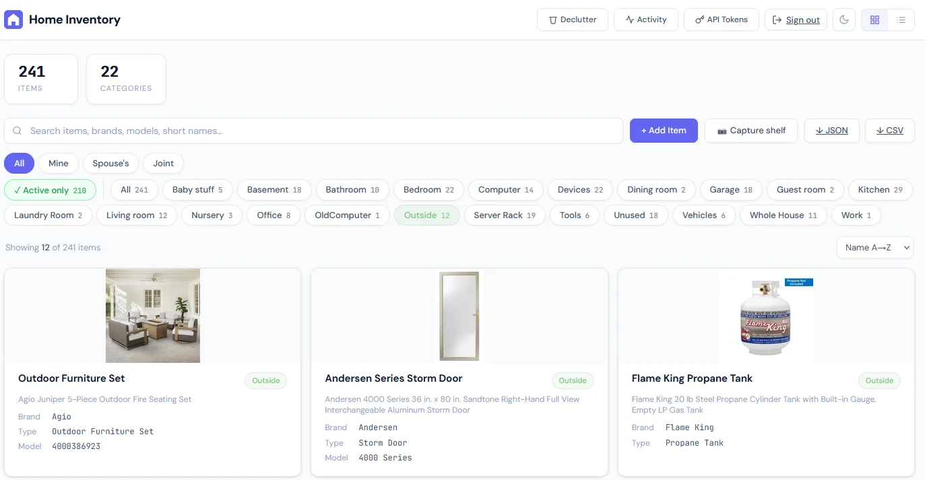Filter by Vehicles category
Image resolution: width=925 pixels, height=480 pixels.
(704, 215)
